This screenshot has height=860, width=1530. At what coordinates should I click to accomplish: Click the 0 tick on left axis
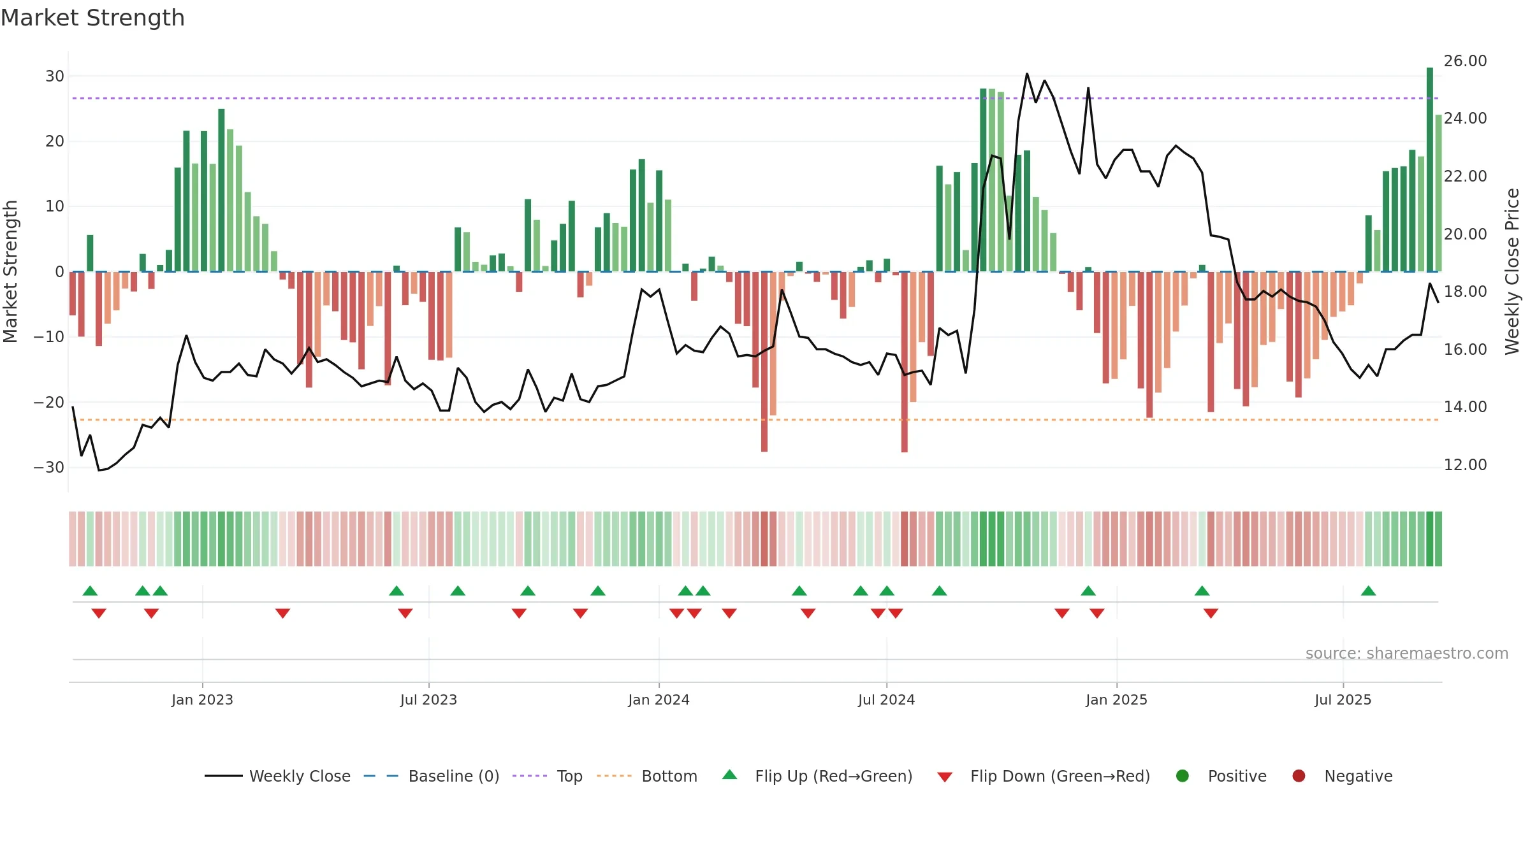click(x=59, y=272)
